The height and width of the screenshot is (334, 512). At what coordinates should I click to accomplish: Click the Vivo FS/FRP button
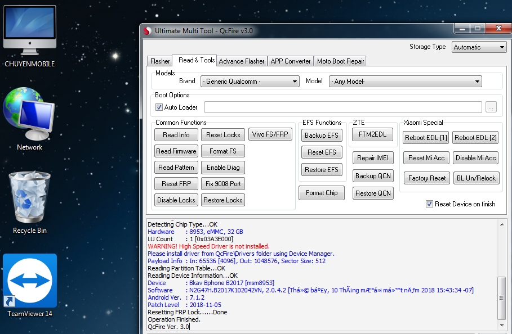coord(270,134)
